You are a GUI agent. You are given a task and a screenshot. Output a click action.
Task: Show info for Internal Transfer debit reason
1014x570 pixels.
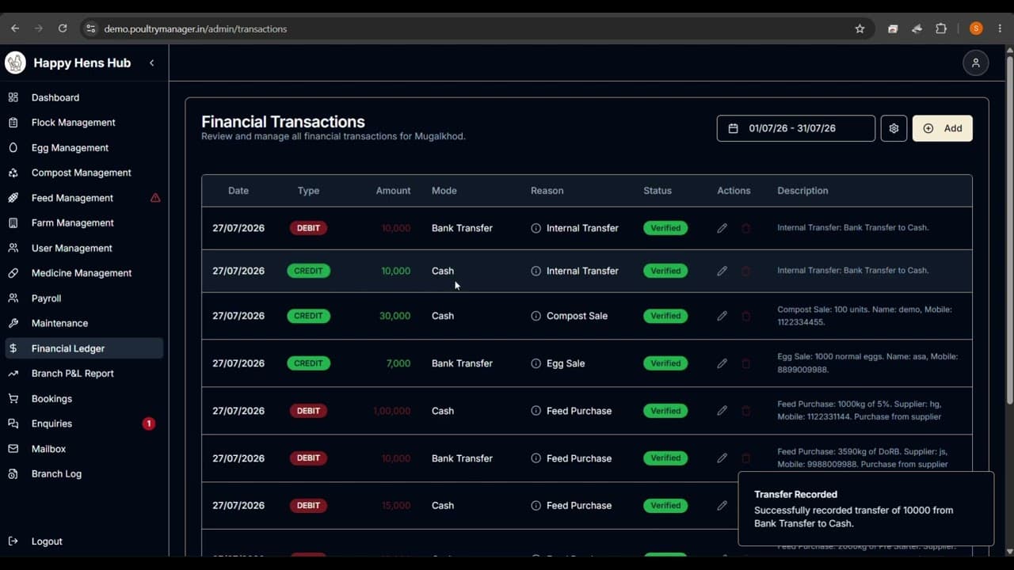[x=536, y=228]
